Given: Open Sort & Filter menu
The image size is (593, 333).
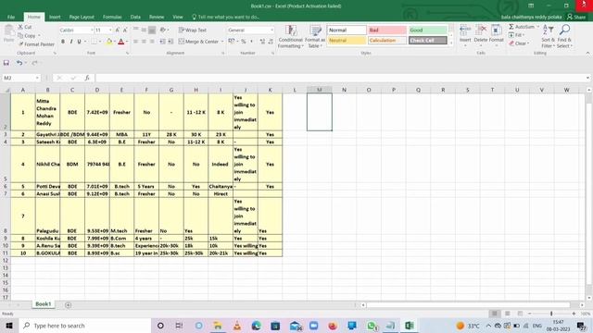Looking at the screenshot, I should click(x=548, y=36).
